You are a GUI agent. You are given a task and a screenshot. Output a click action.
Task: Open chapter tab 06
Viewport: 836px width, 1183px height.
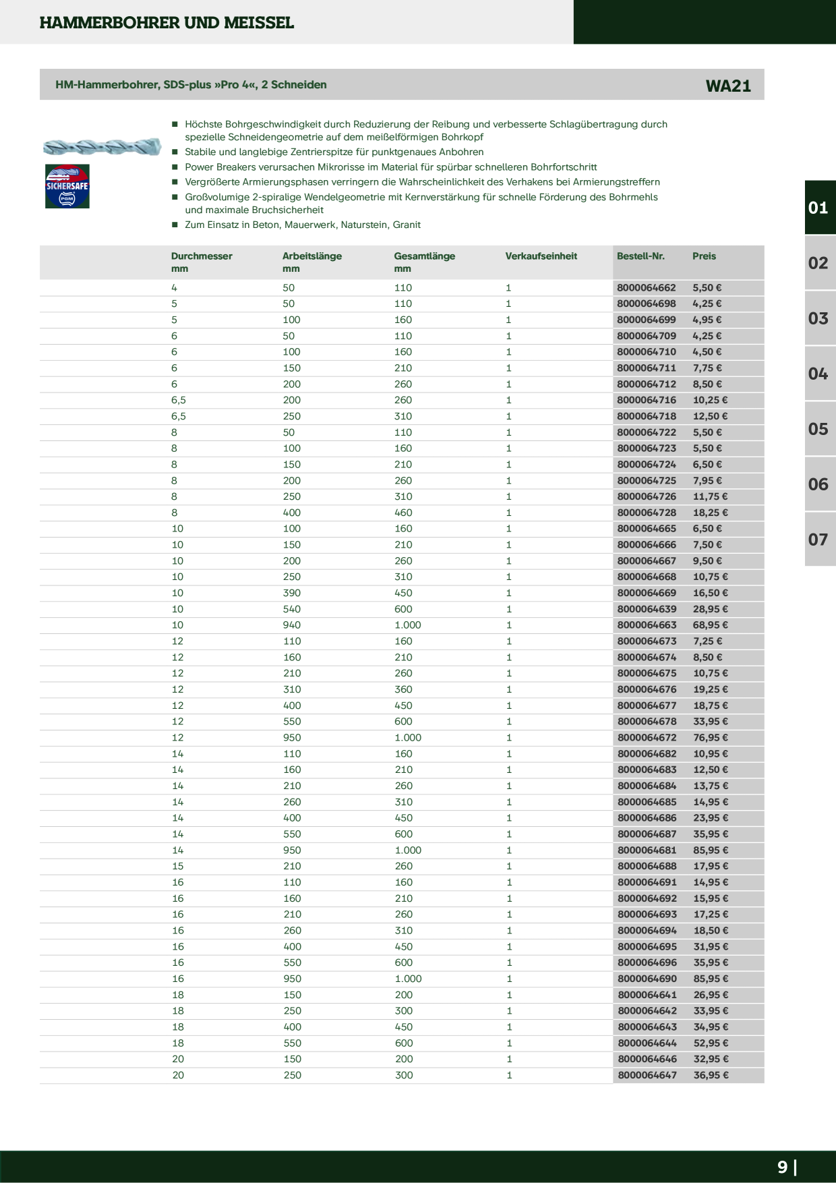tap(820, 484)
